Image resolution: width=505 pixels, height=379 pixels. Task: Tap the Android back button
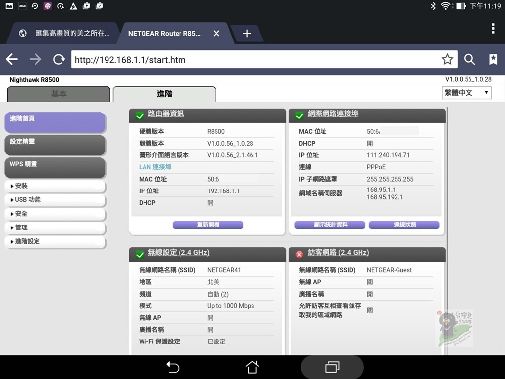coord(173,367)
